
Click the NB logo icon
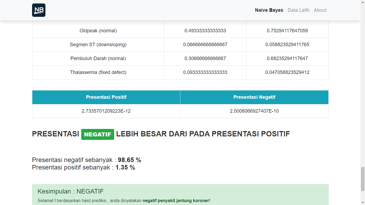[x=39, y=10]
